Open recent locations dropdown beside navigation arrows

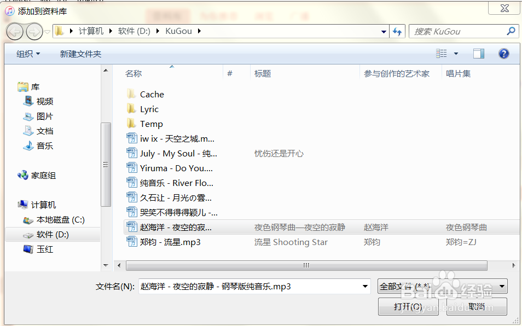47,32
